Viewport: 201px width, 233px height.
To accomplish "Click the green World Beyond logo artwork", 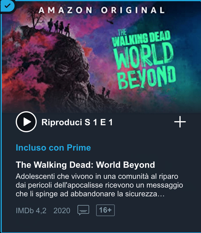I will (x=144, y=59).
